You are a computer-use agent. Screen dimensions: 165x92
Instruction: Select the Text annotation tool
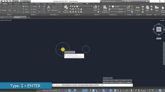(49, 8)
